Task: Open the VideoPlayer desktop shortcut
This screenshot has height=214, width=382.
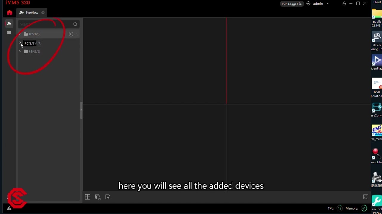Action: (x=377, y=63)
